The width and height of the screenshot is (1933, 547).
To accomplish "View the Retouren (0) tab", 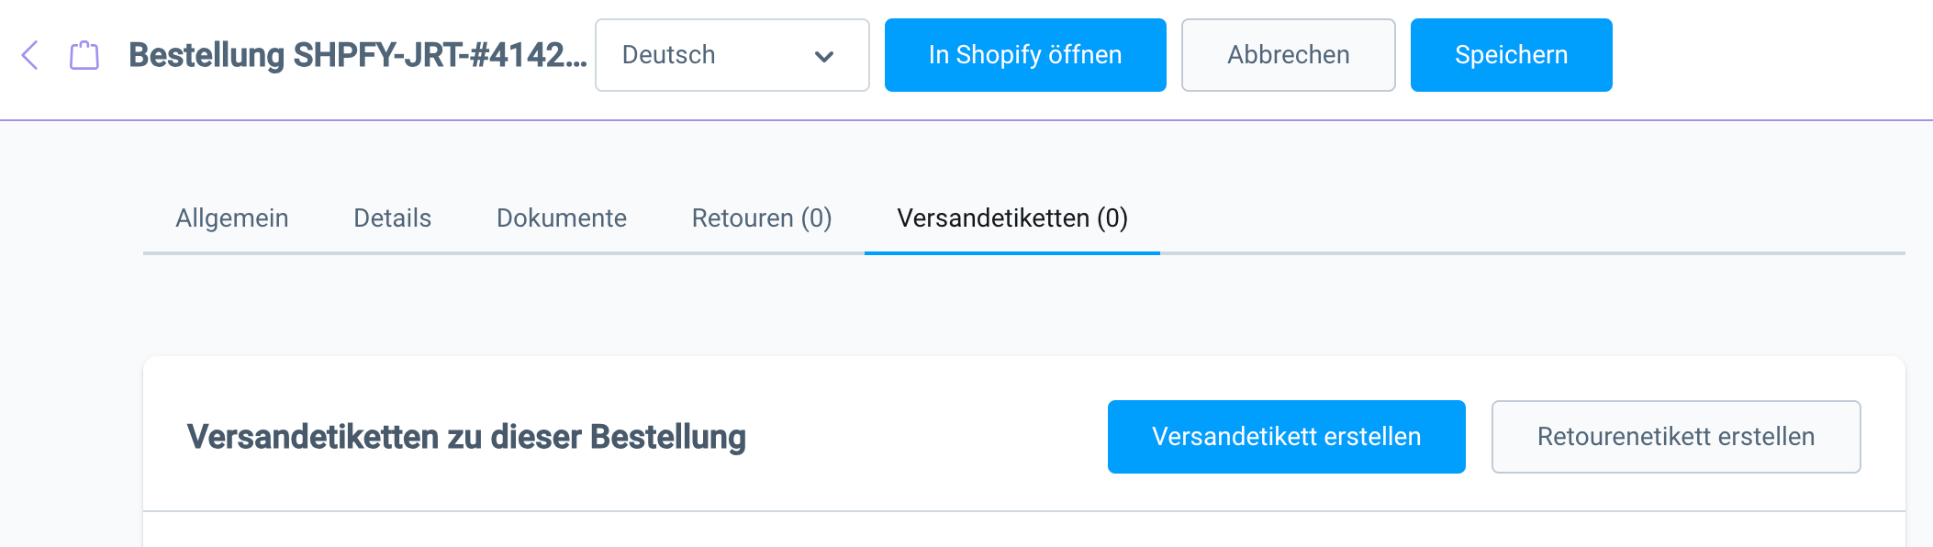I will click(762, 218).
